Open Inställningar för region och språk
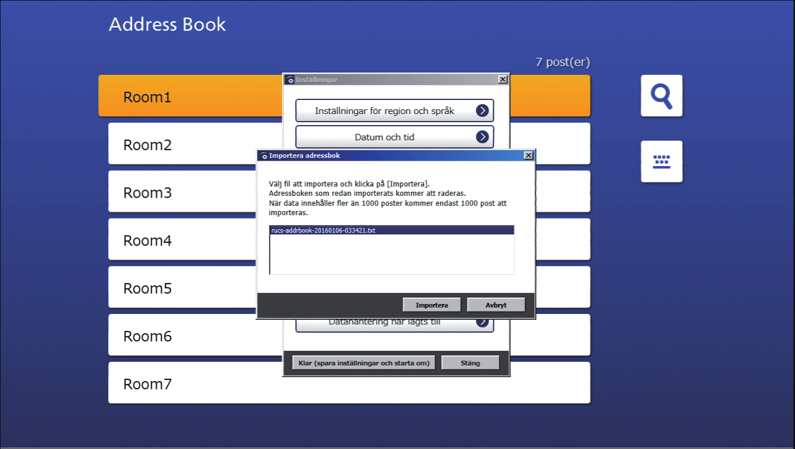The width and height of the screenshot is (795, 449). point(395,110)
